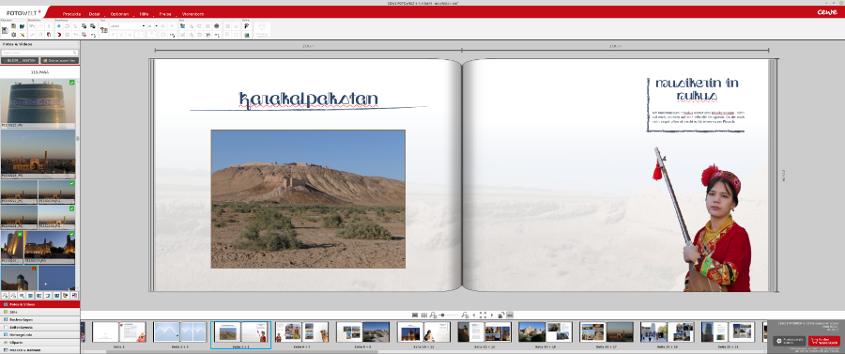Open the Optionen menu
This screenshot has width=845, height=354.
tap(119, 13)
